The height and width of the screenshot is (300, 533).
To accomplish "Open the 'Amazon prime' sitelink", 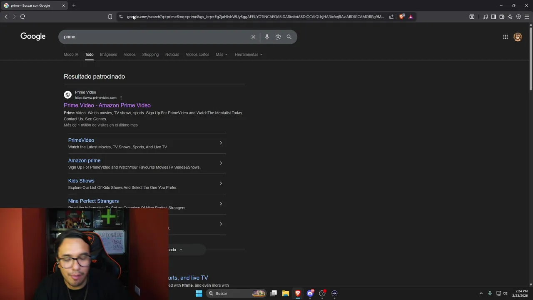I will tap(84, 160).
